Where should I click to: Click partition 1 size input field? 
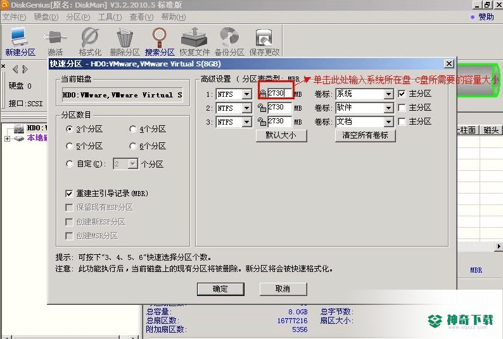click(279, 93)
